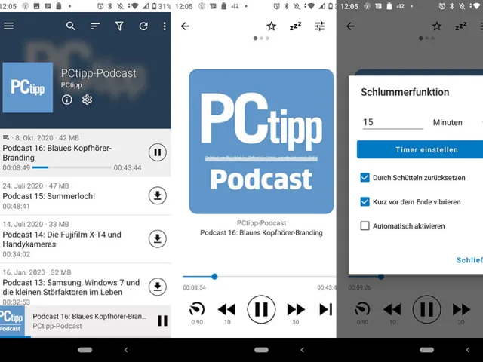The width and height of the screenshot is (483, 362).
Task: Download Podcast 14: Die Fujifilm X-T4
Action: pos(158,238)
